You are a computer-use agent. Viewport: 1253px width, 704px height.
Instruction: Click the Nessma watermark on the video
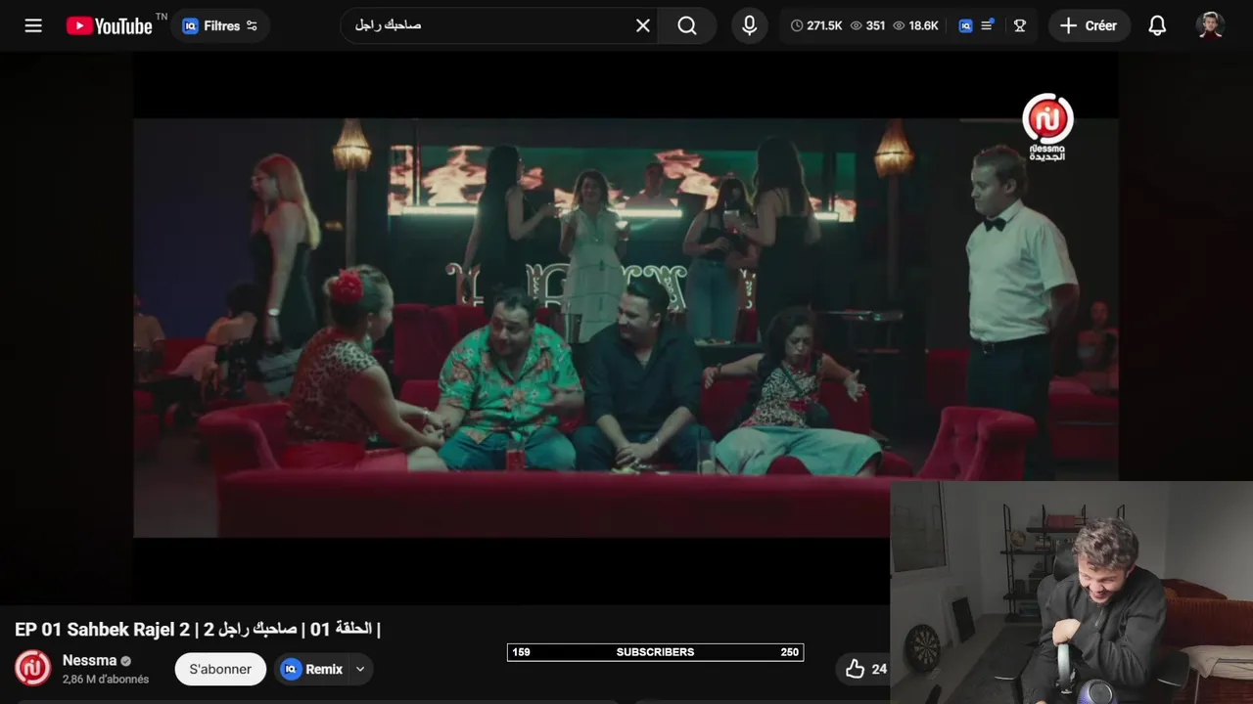pyautogui.click(x=1047, y=127)
